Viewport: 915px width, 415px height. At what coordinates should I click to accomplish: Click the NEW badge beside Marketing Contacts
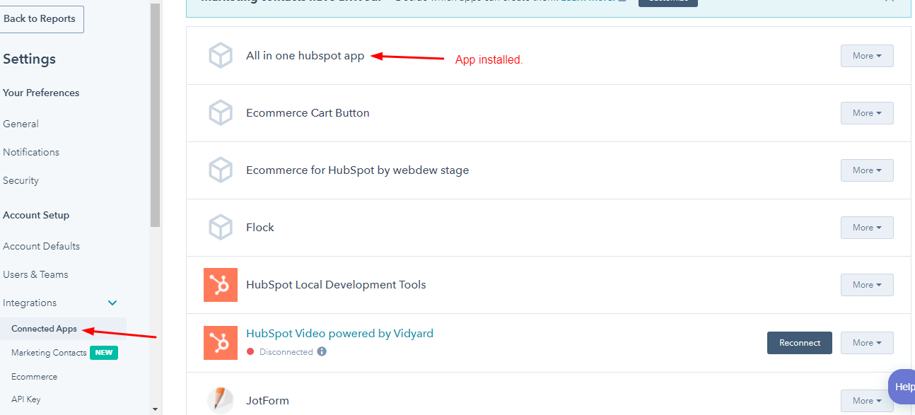click(104, 353)
